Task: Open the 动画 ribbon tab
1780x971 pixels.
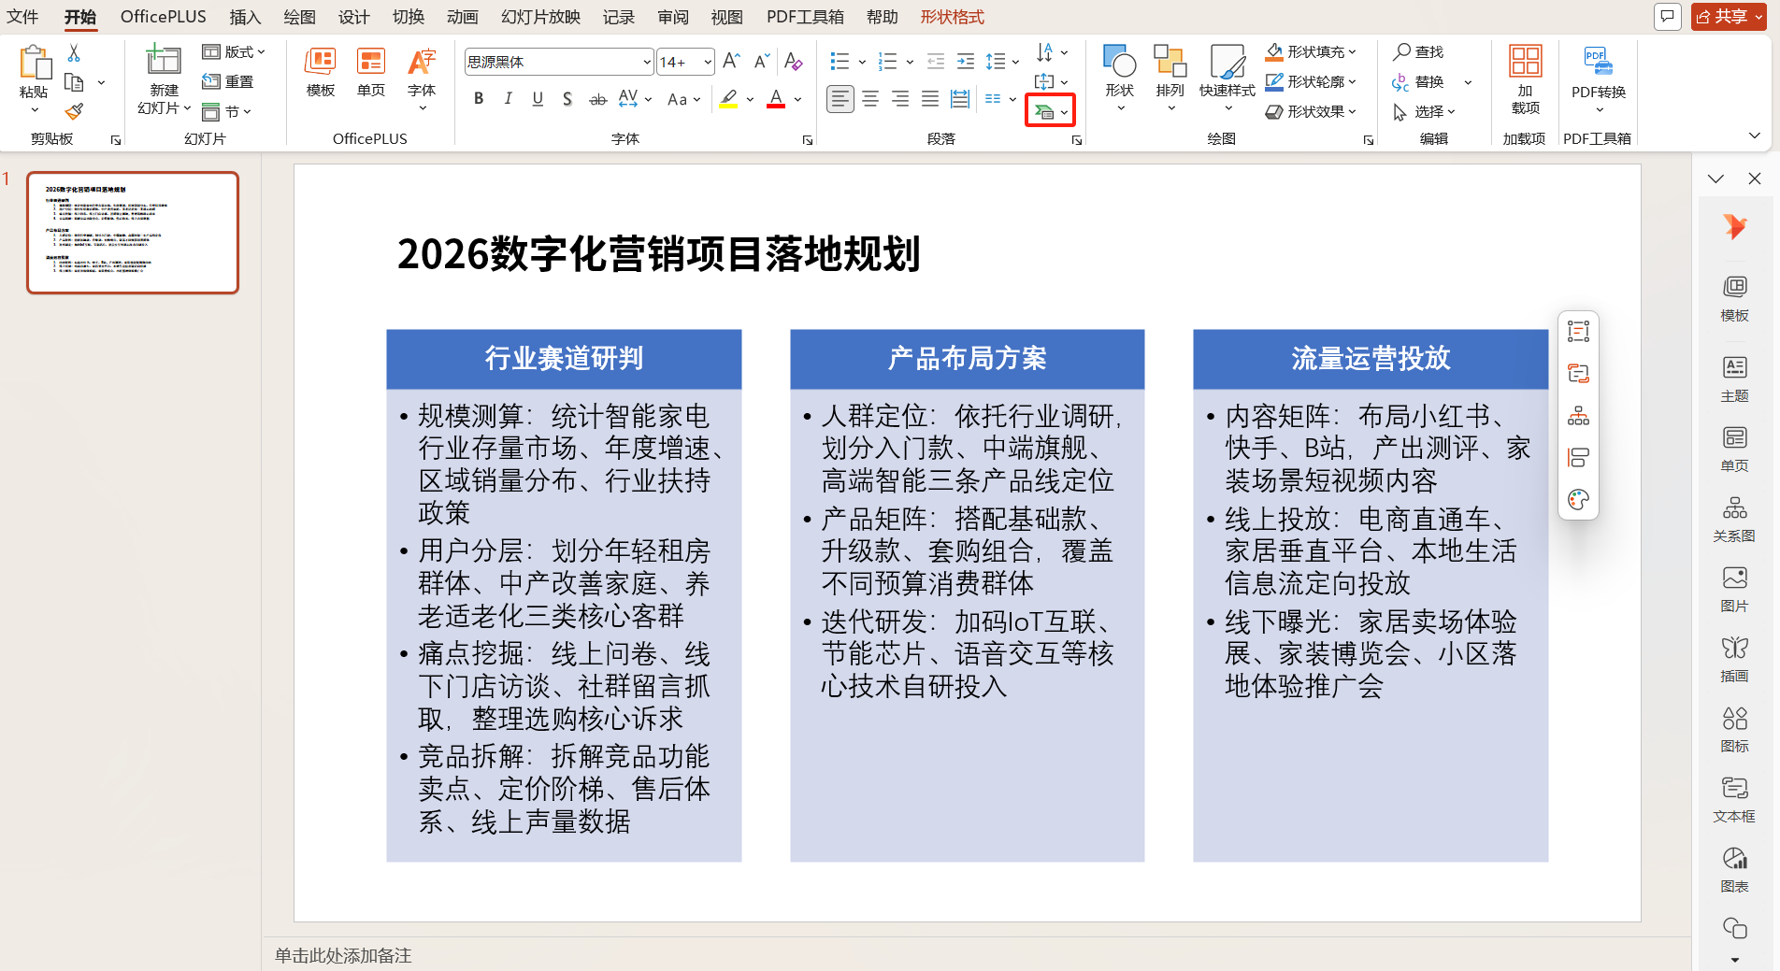Action: click(x=462, y=17)
